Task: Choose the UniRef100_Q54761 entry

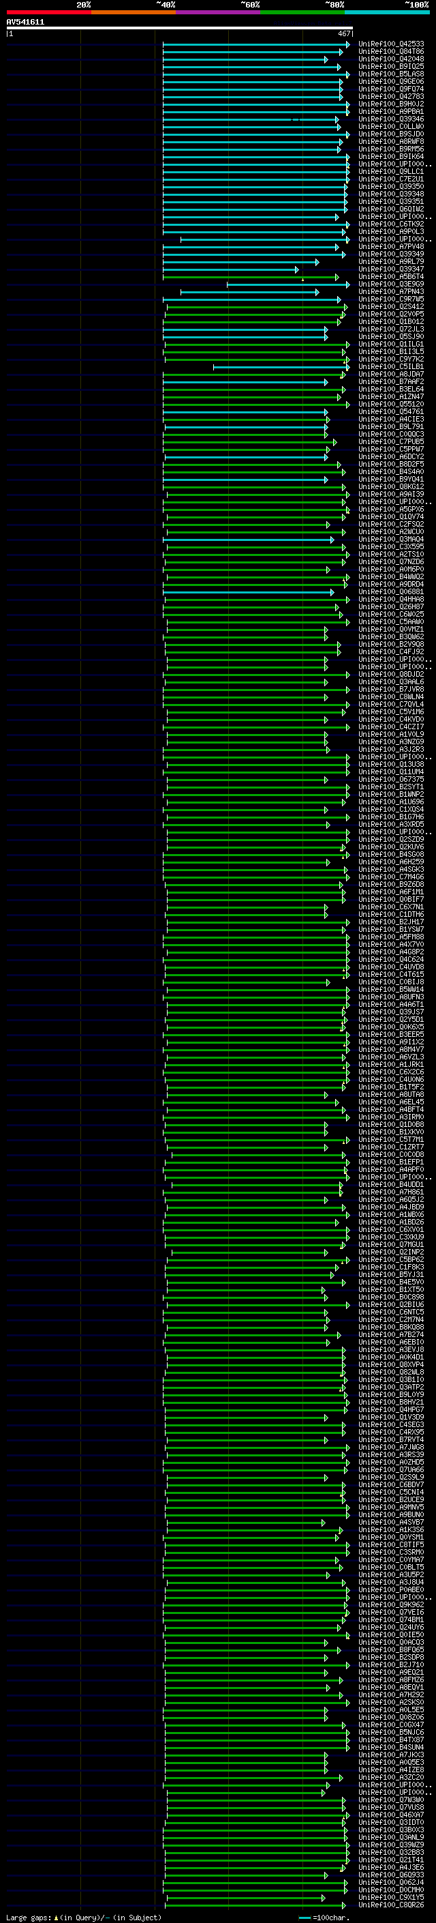Action: point(390,412)
